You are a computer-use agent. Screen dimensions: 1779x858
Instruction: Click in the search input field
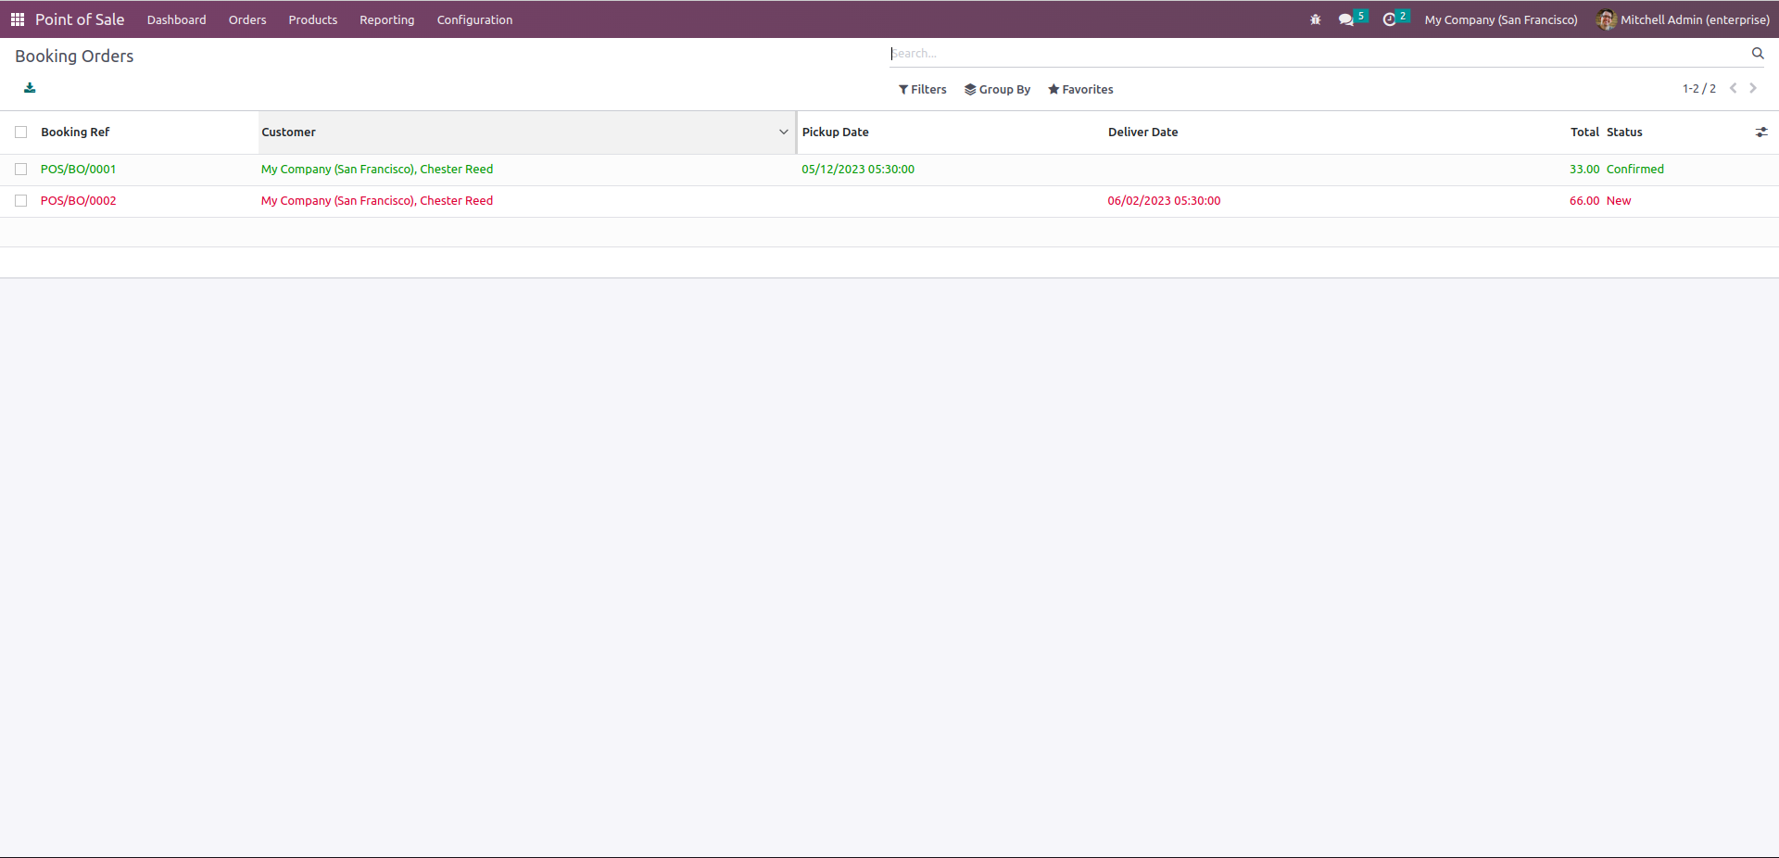pyautogui.click(x=1319, y=54)
